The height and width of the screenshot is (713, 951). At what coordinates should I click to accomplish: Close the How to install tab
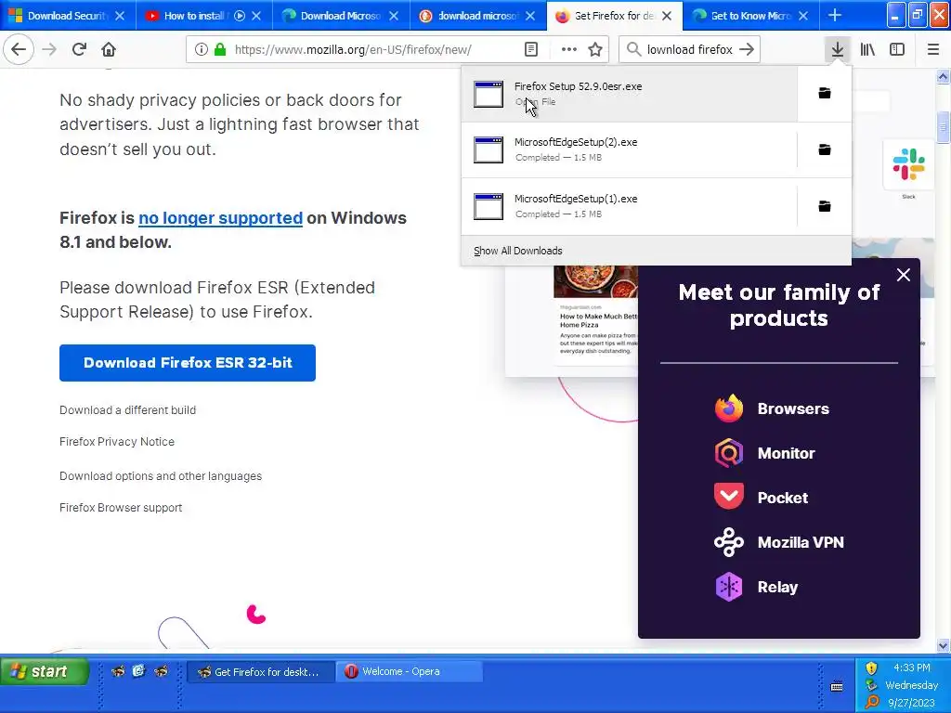click(256, 16)
